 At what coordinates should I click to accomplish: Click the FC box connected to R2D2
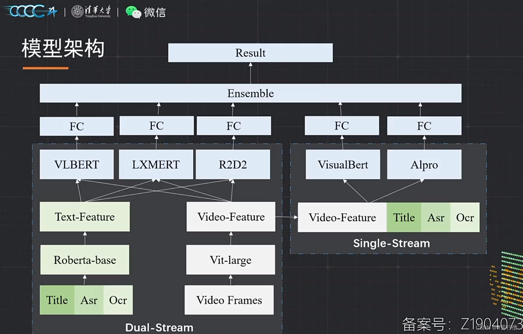coord(234,126)
